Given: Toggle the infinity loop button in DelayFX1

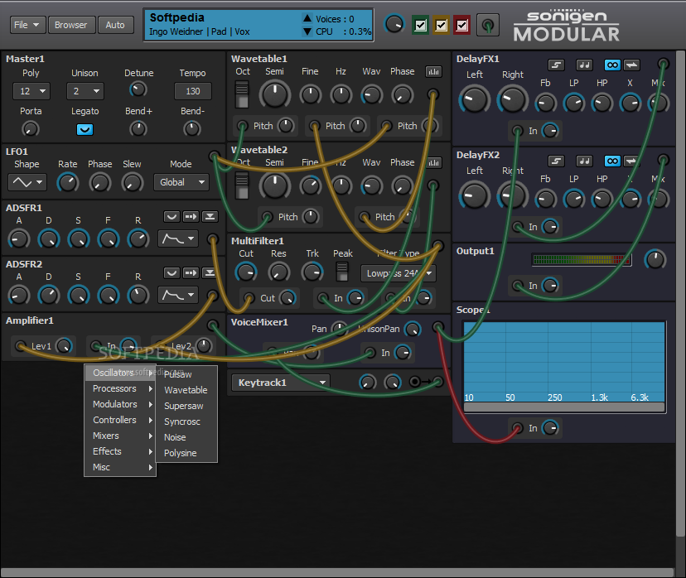Looking at the screenshot, I should click(x=612, y=65).
